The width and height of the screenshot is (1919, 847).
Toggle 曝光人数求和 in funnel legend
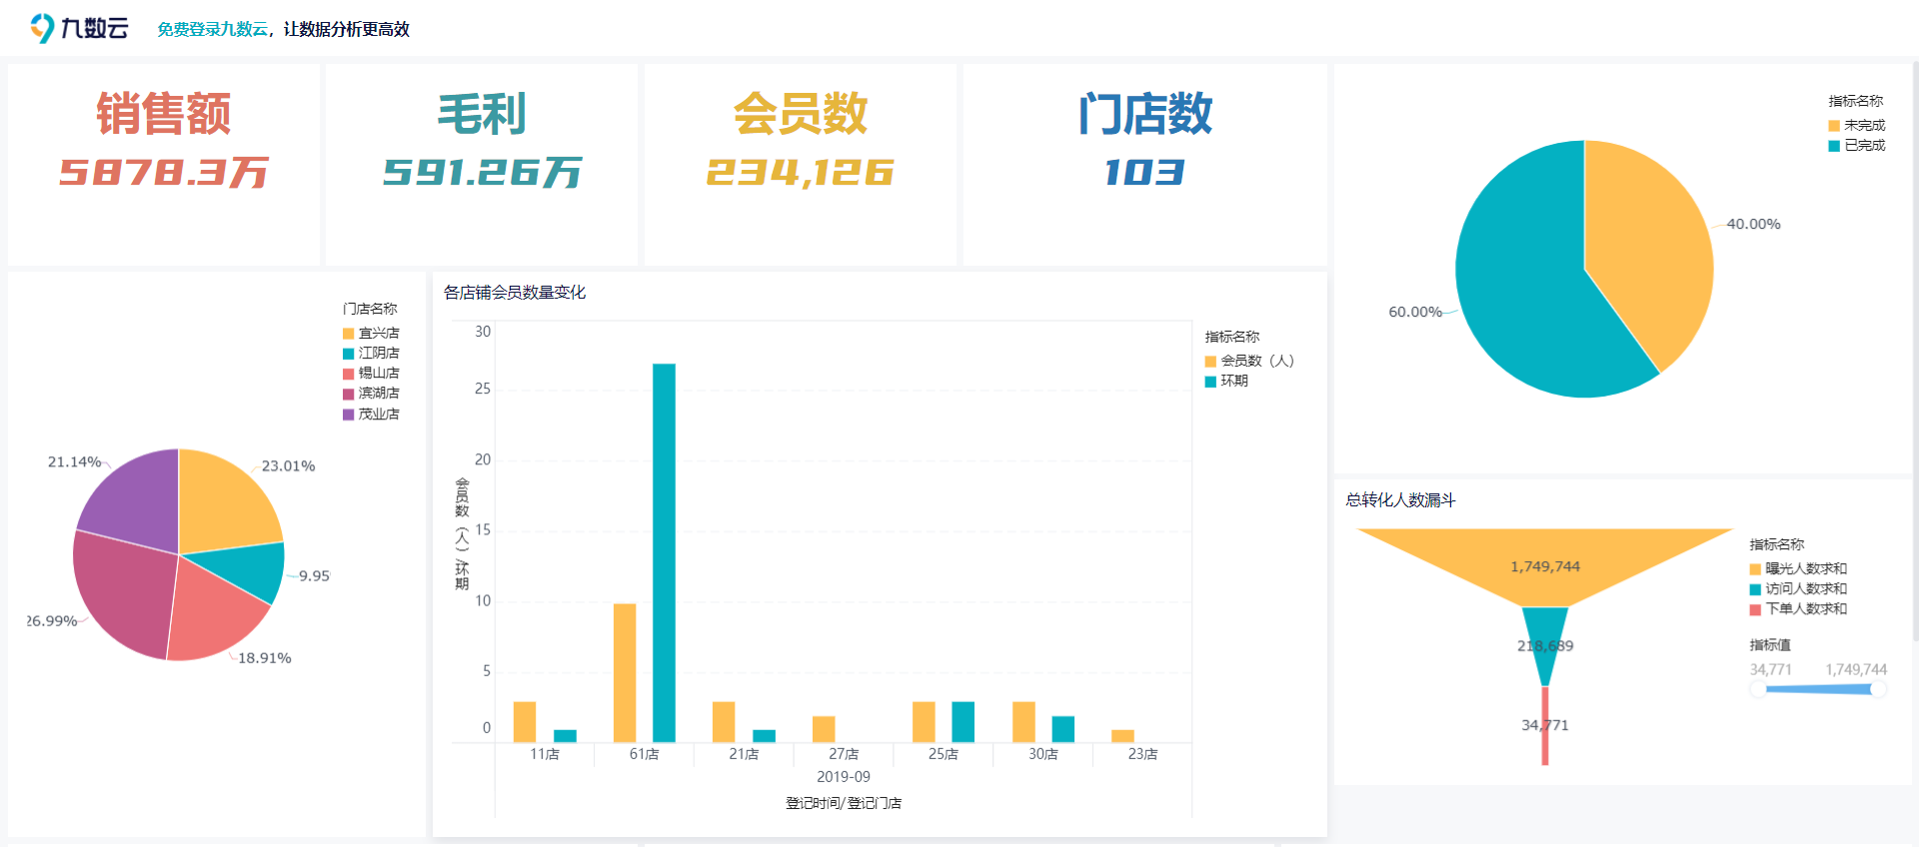coord(1798,568)
